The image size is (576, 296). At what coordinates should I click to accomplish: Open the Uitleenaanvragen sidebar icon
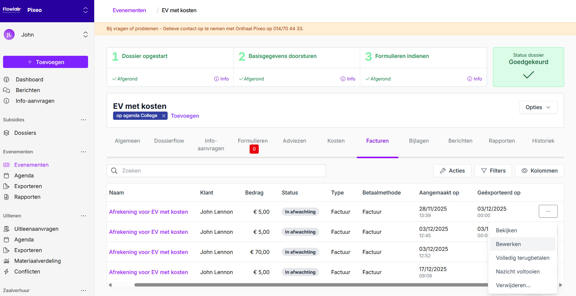tap(6, 229)
